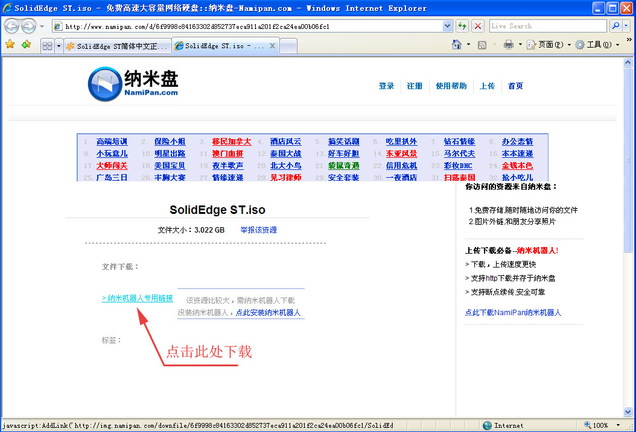Viewport: 636px width, 432px height.
Task: Open the 东亚风景 ad link
Action: click(x=401, y=154)
